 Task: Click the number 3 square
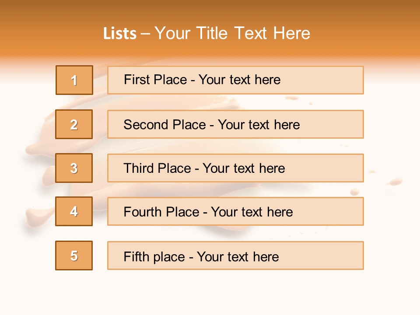point(74,168)
